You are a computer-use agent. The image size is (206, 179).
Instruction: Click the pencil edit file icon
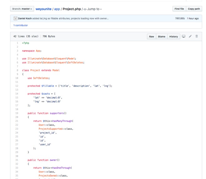[190, 36]
